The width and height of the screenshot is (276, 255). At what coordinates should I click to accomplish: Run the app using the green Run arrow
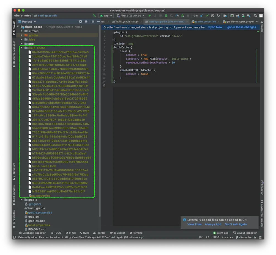point(149,16)
